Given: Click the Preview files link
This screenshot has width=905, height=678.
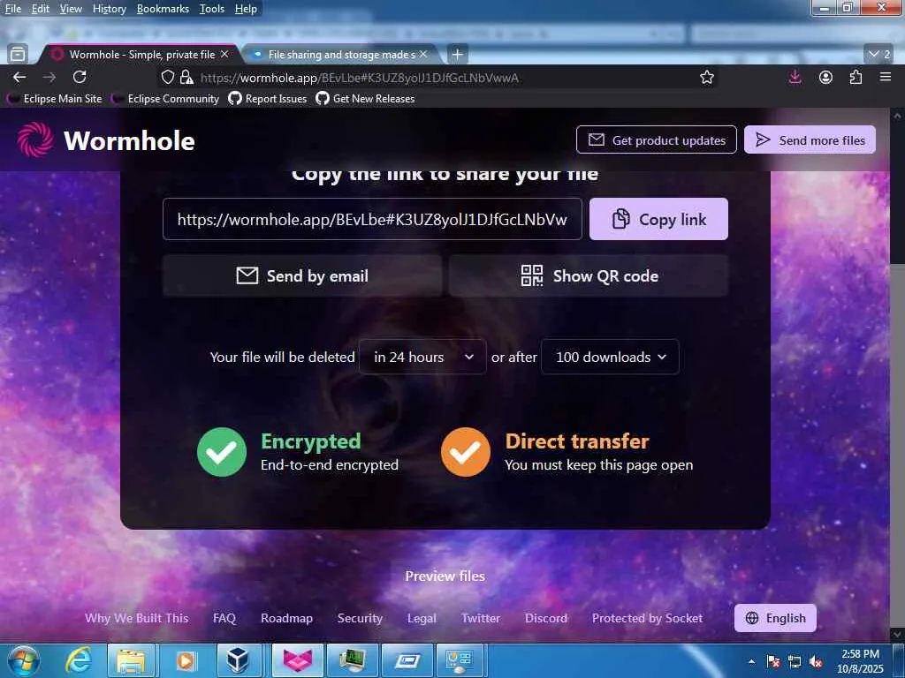Looking at the screenshot, I should click(445, 576).
